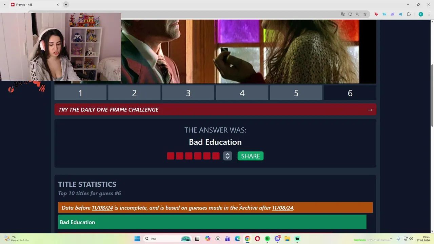This screenshot has width=434, height=244.
Task: Launch Microsoft Edge from taskbar
Action: click(x=237, y=239)
